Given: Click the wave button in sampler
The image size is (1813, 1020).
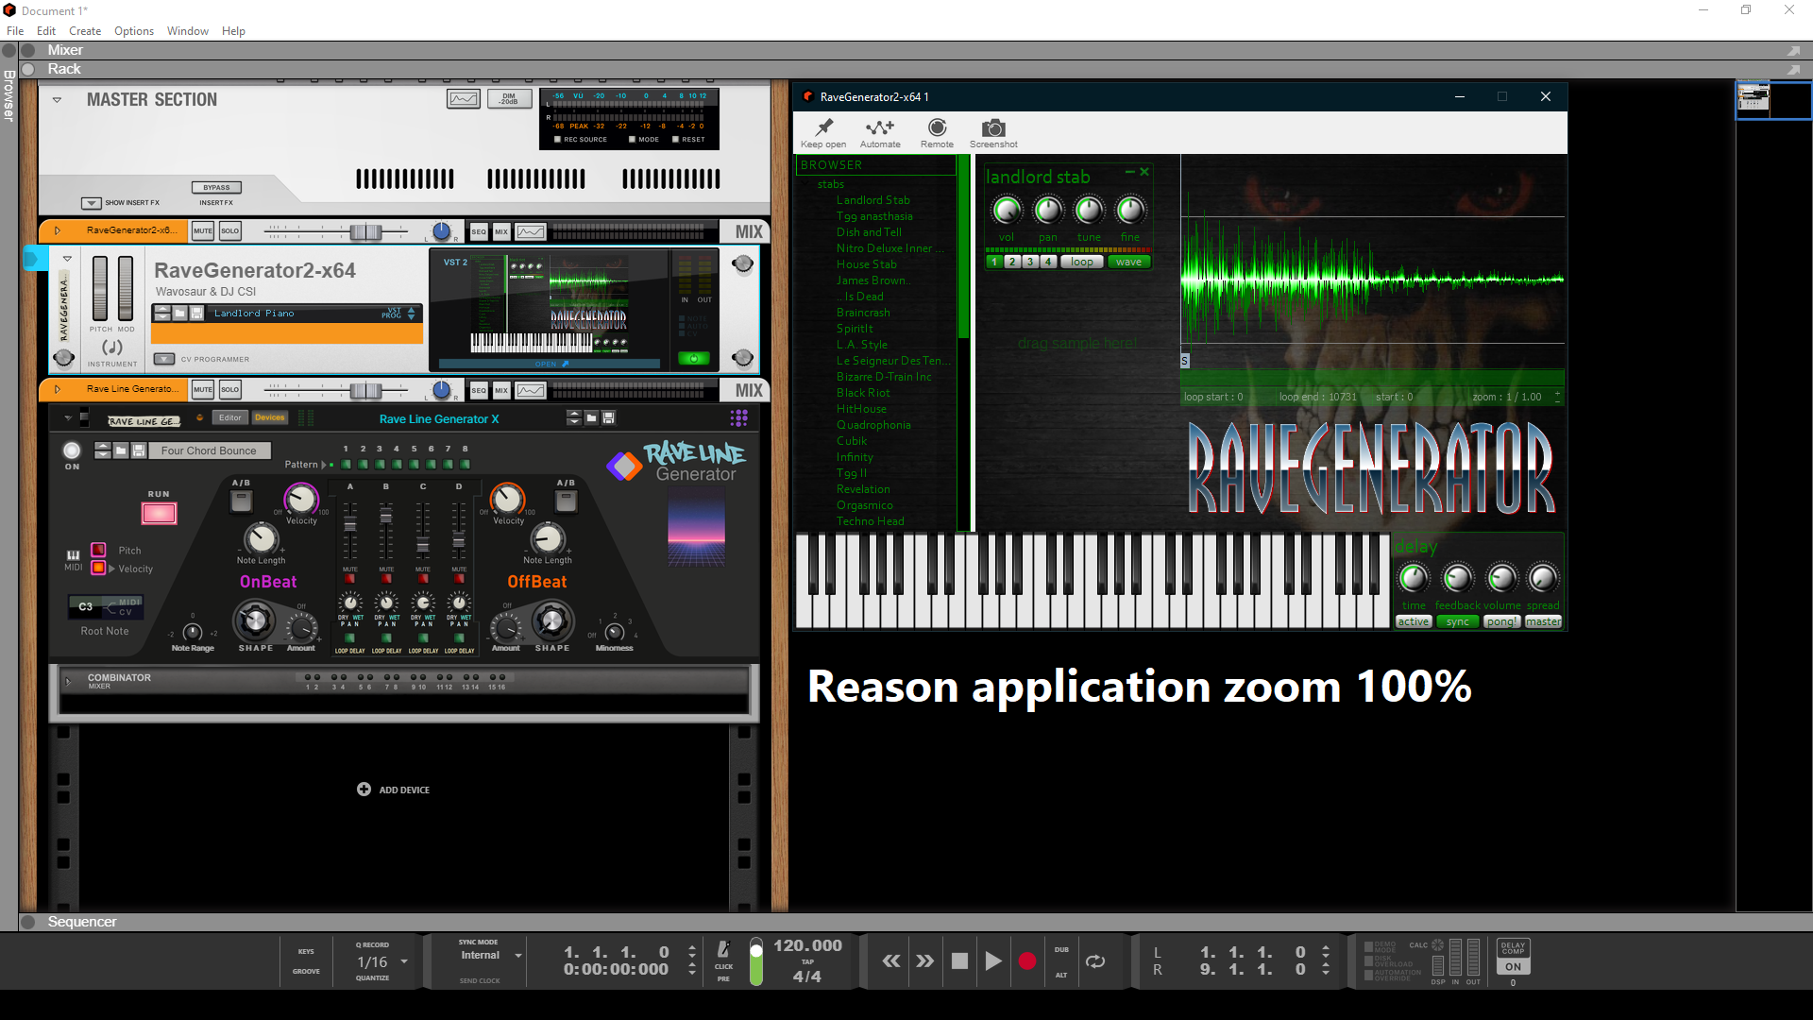Looking at the screenshot, I should (1128, 262).
